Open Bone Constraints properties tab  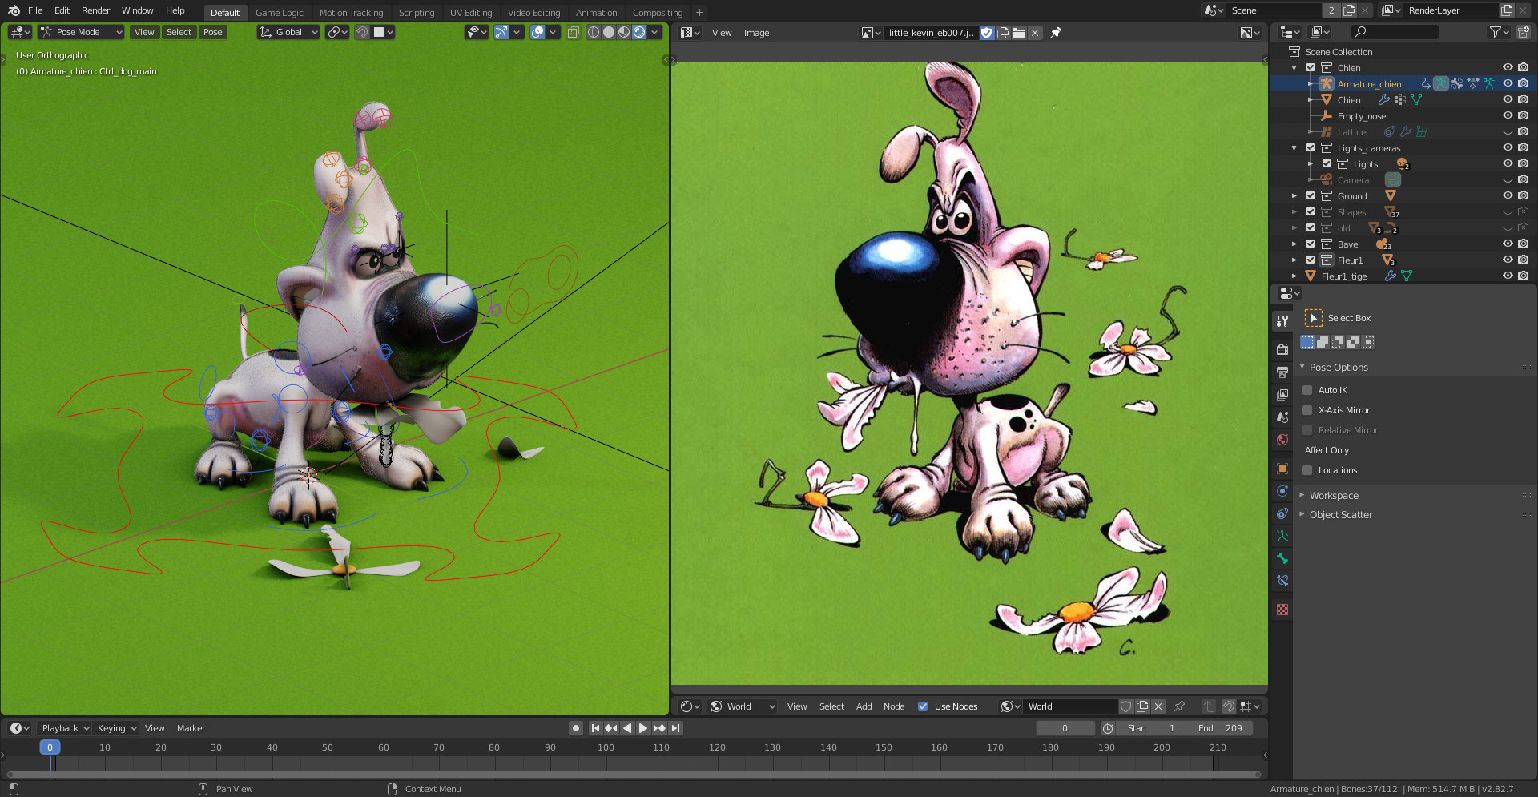[x=1282, y=581]
